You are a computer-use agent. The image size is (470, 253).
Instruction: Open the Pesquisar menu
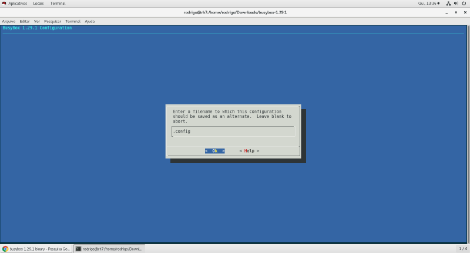click(52, 21)
